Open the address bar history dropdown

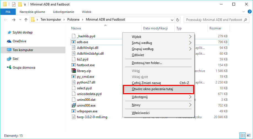coord(172,20)
